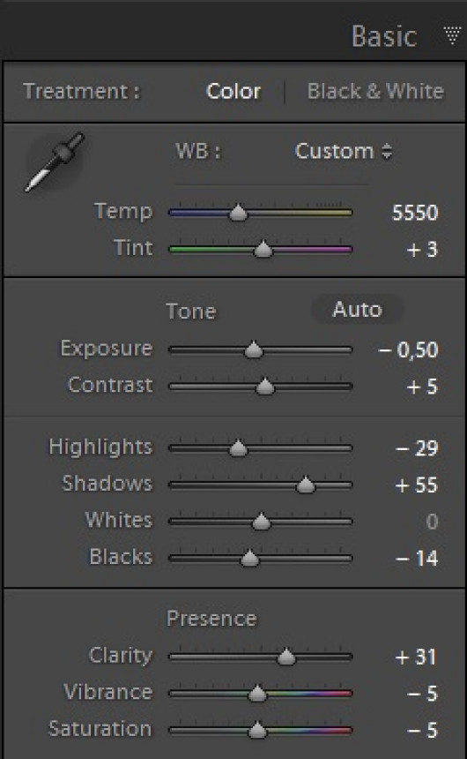Image resolution: width=467 pixels, height=759 pixels.
Task: Click the Temp slider handle
Action: point(237,213)
